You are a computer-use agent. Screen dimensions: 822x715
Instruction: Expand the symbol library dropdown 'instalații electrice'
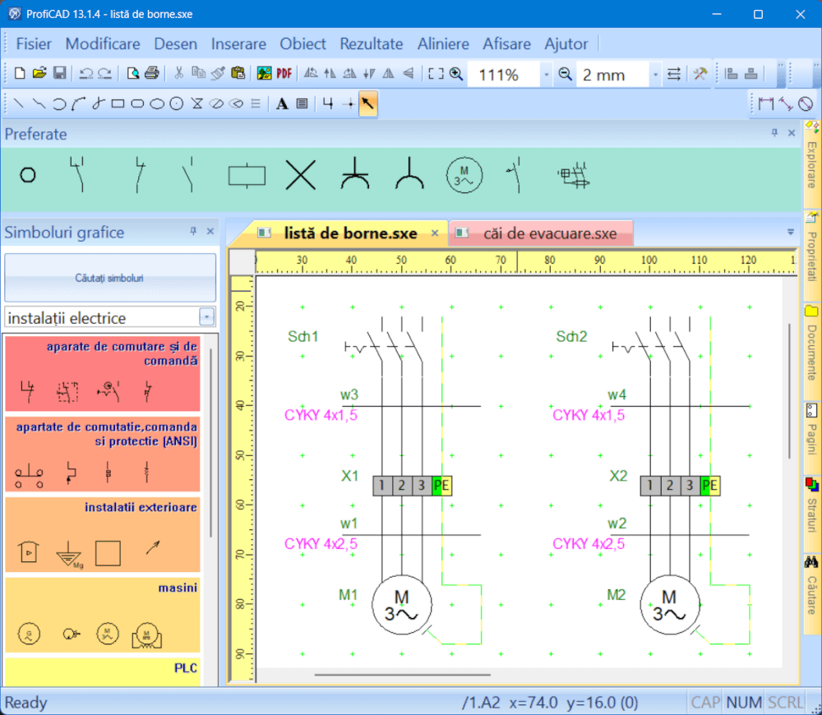(x=207, y=317)
